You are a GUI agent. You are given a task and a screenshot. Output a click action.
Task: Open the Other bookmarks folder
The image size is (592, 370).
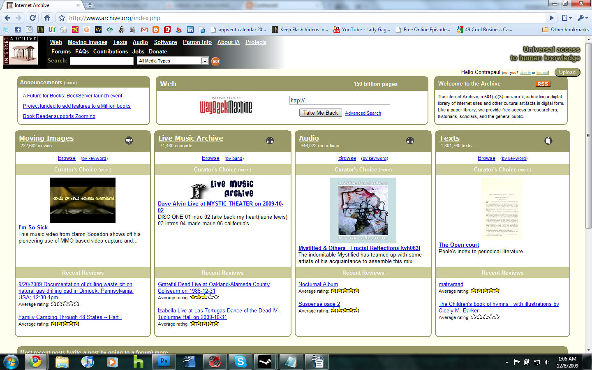point(565,30)
